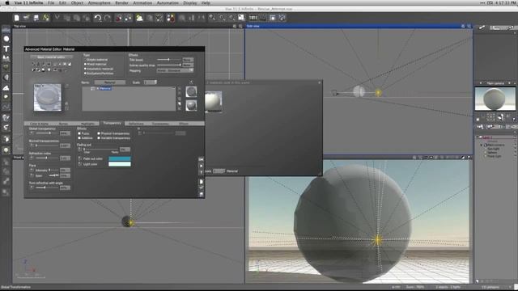Click the New file icon in top toolbar
Screen dimensions: 518x291
tap(16, 18)
